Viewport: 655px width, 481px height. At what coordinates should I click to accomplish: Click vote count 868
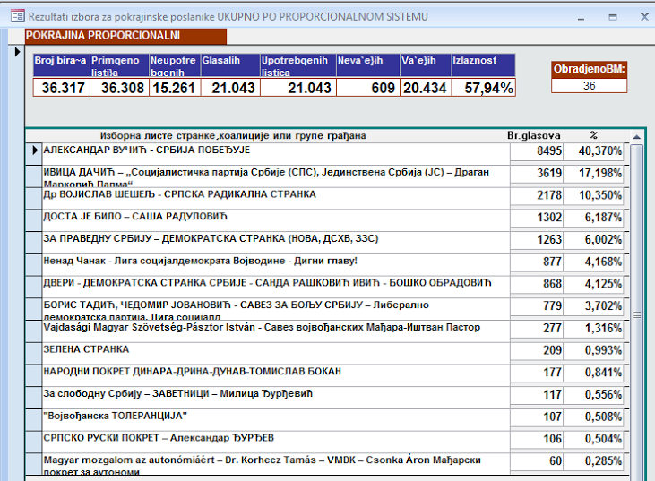tap(537, 284)
